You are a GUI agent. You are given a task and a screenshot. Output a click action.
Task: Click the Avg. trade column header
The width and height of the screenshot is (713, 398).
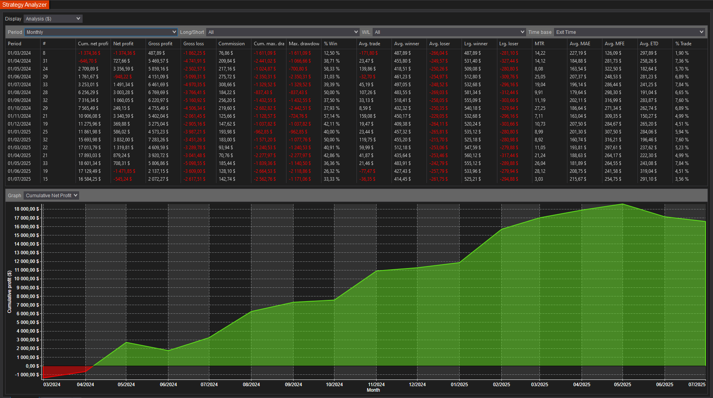[369, 44]
